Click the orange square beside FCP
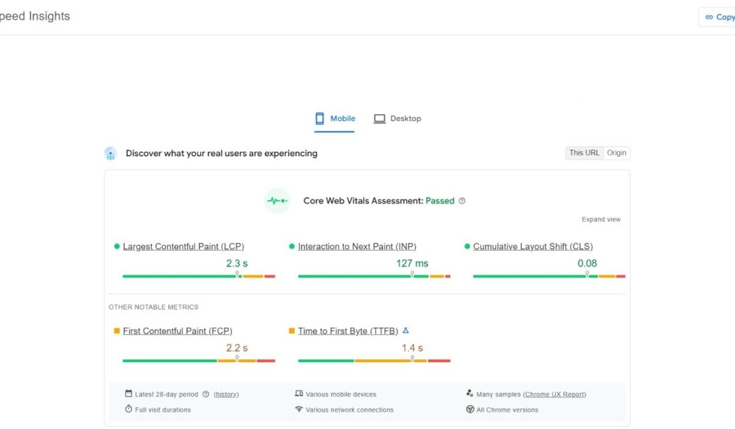Viewport: 735px width, 429px height. pyautogui.click(x=116, y=331)
